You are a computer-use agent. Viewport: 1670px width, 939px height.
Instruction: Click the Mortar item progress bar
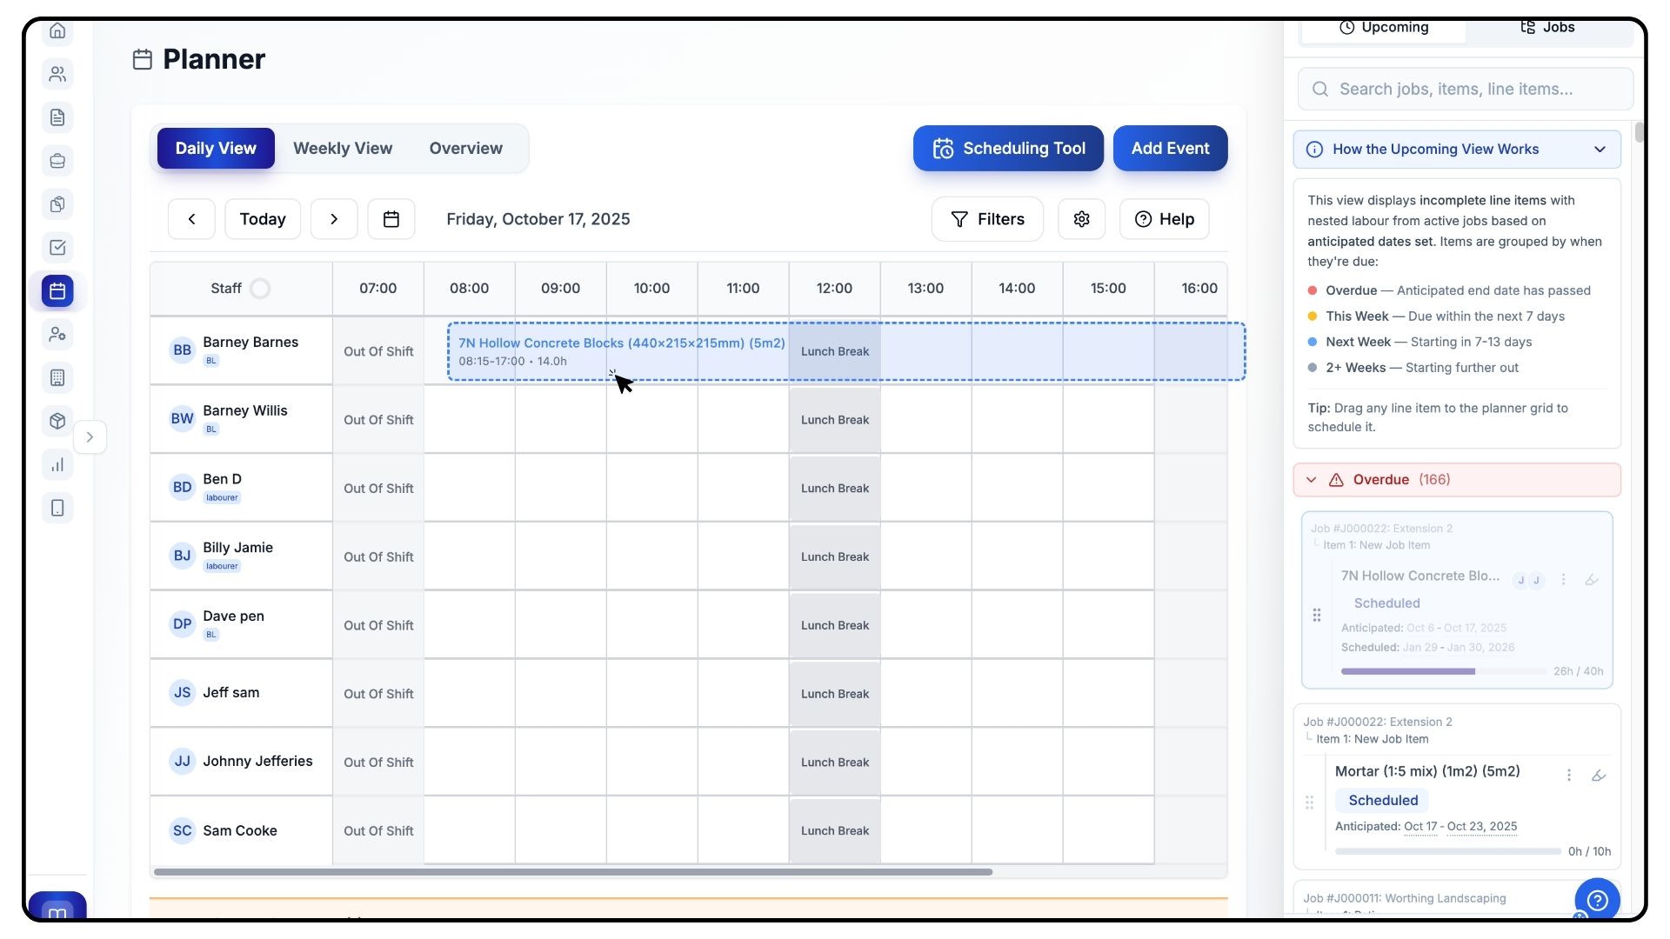pos(1447,851)
